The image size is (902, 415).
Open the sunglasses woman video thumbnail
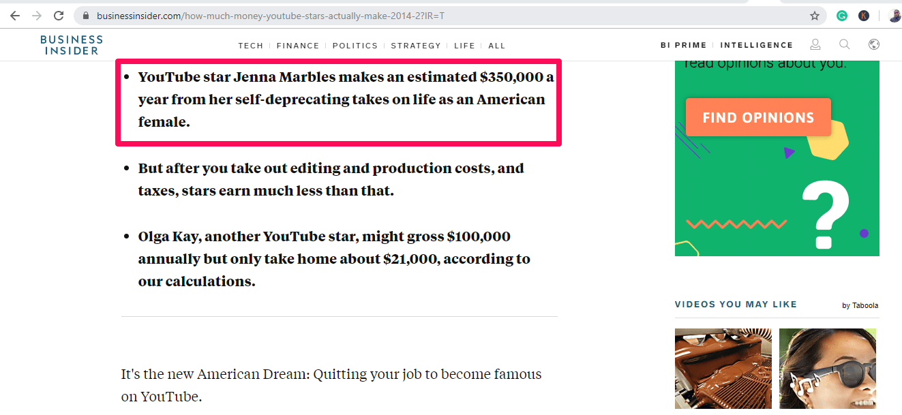tap(828, 369)
